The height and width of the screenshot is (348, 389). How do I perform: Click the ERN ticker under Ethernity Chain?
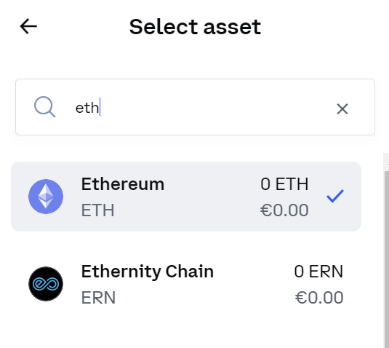click(x=98, y=298)
